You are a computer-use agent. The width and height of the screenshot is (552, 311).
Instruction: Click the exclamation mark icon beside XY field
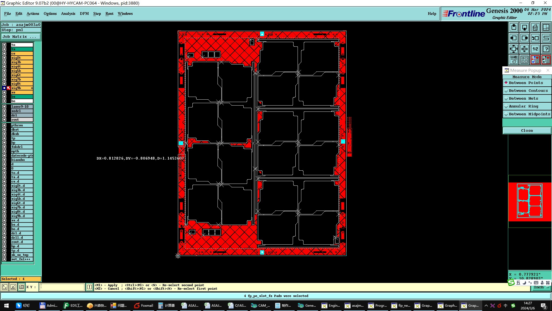pyautogui.click(x=89, y=287)
